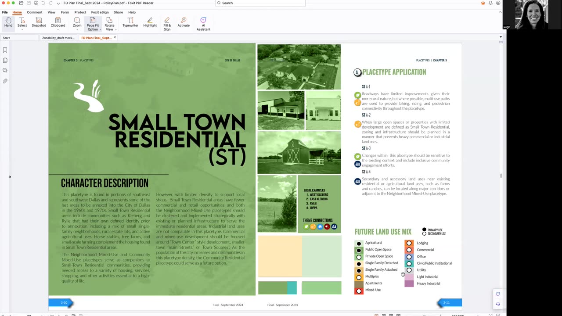Click Leigh's video call thumbnail
Viewport: 562px width, 316px height.
click(x=532, y=15)
